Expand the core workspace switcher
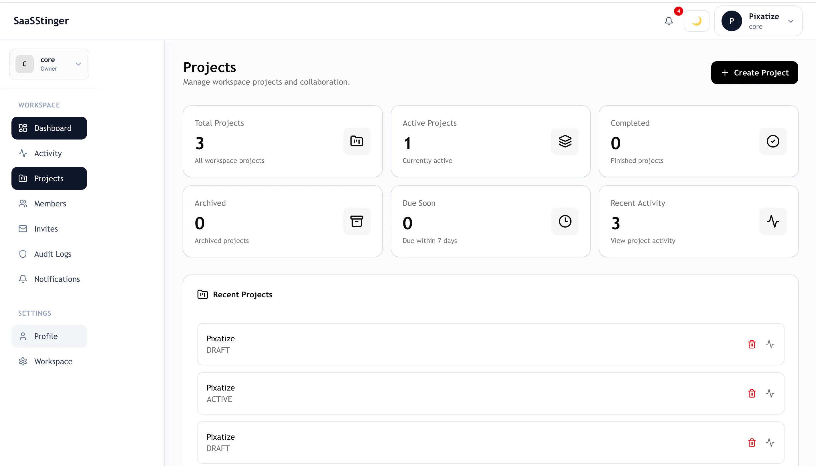The height and width of the screenshot is (466, 816). 49,64
